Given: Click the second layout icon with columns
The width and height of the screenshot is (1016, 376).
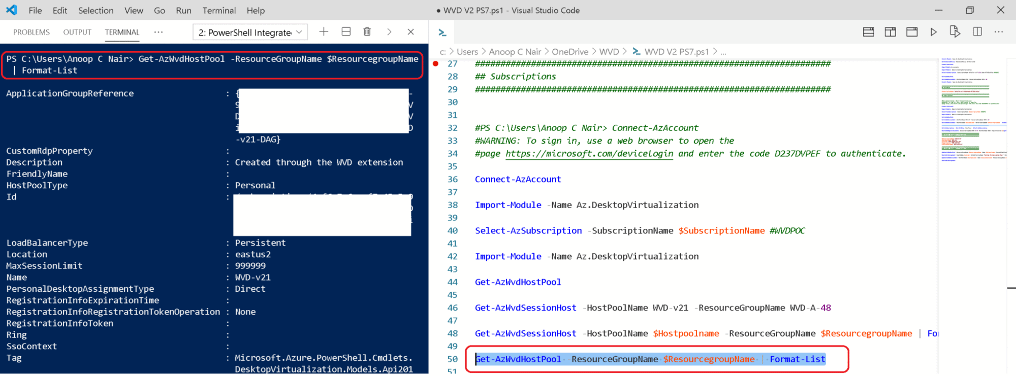Looking at the screenshot, I should point(890,32).
